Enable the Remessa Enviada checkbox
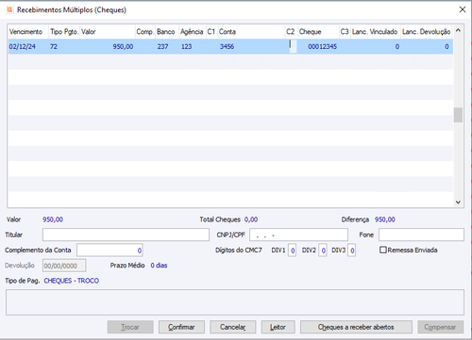The width and height of the screenshot is (472, 340). click(382, 250)
